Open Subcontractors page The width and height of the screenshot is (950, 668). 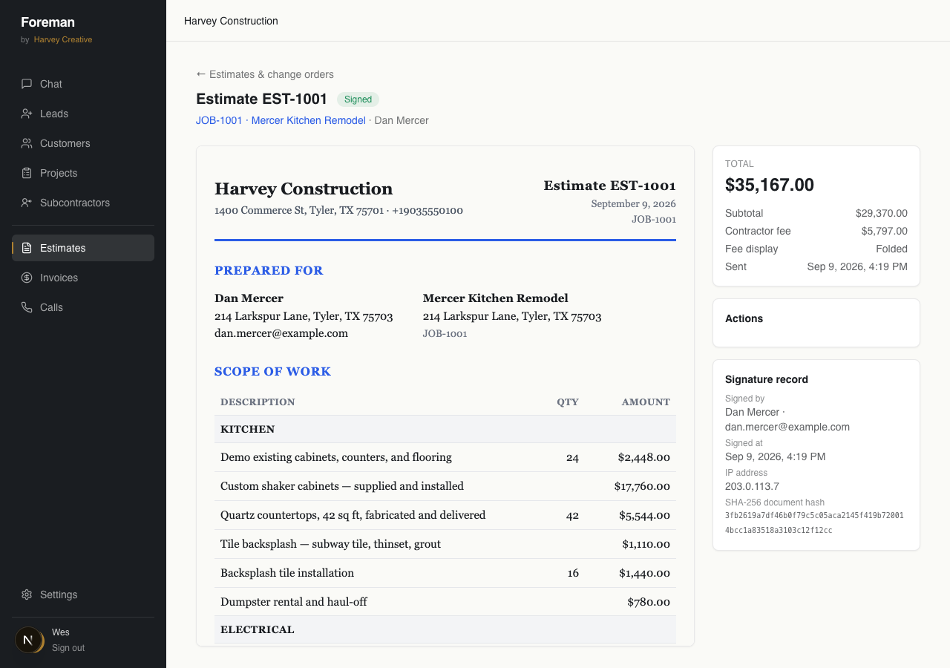(83, 203)
